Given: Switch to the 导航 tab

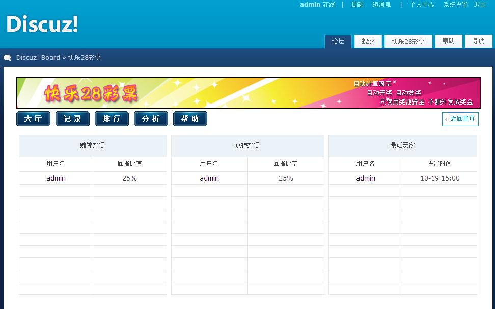Looking at the screenshot, I should pos(478,41).
